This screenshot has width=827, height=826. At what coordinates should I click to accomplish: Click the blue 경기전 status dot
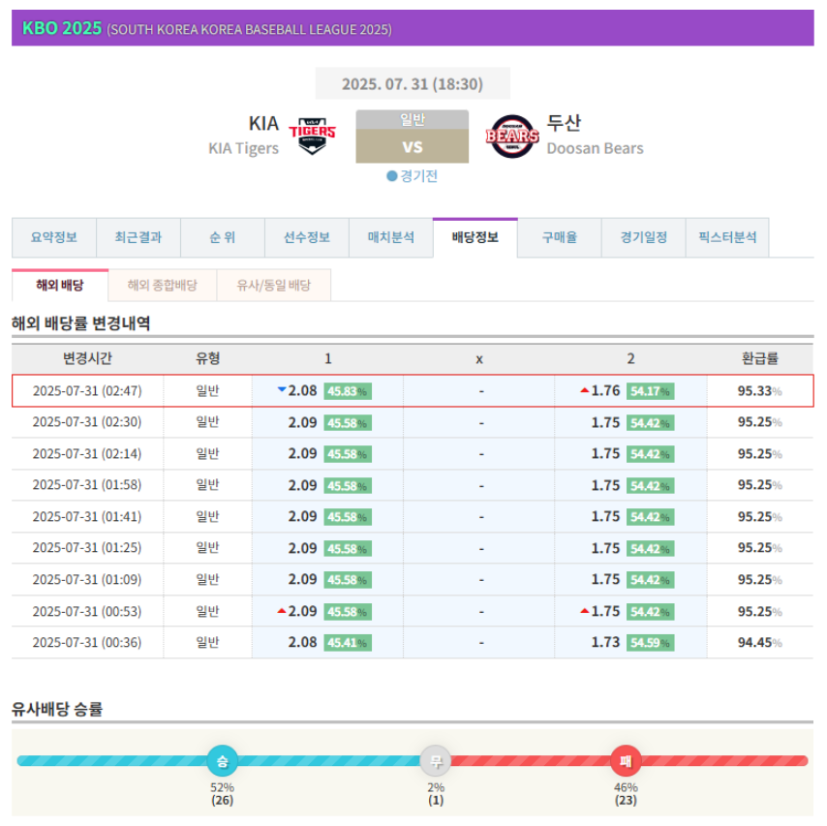[x=392, y=176]
